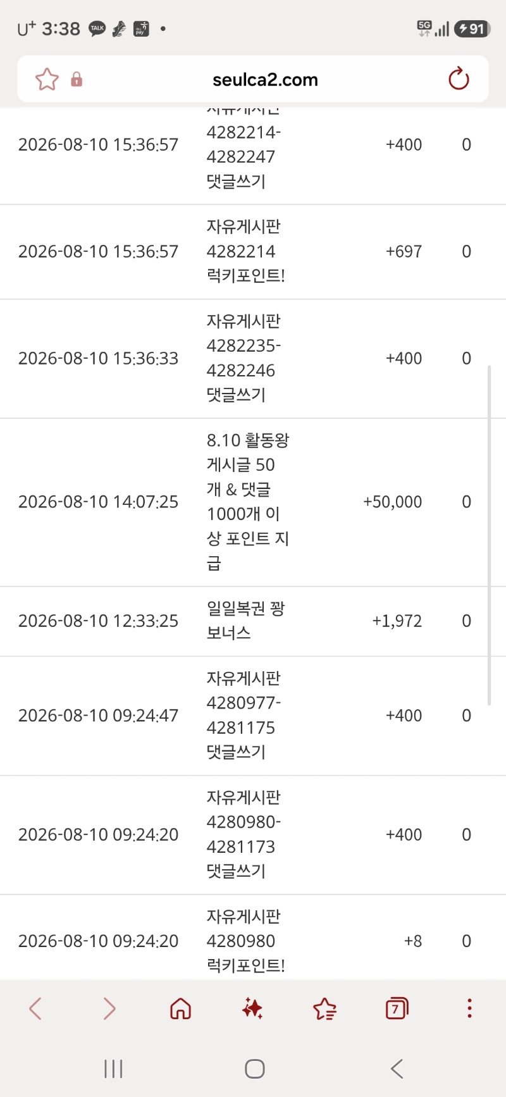Image resolution: width=506 pixels, height=1097 pixels.
Task: Select the +50,000 활동왕 point row
Action: (253, 502)
